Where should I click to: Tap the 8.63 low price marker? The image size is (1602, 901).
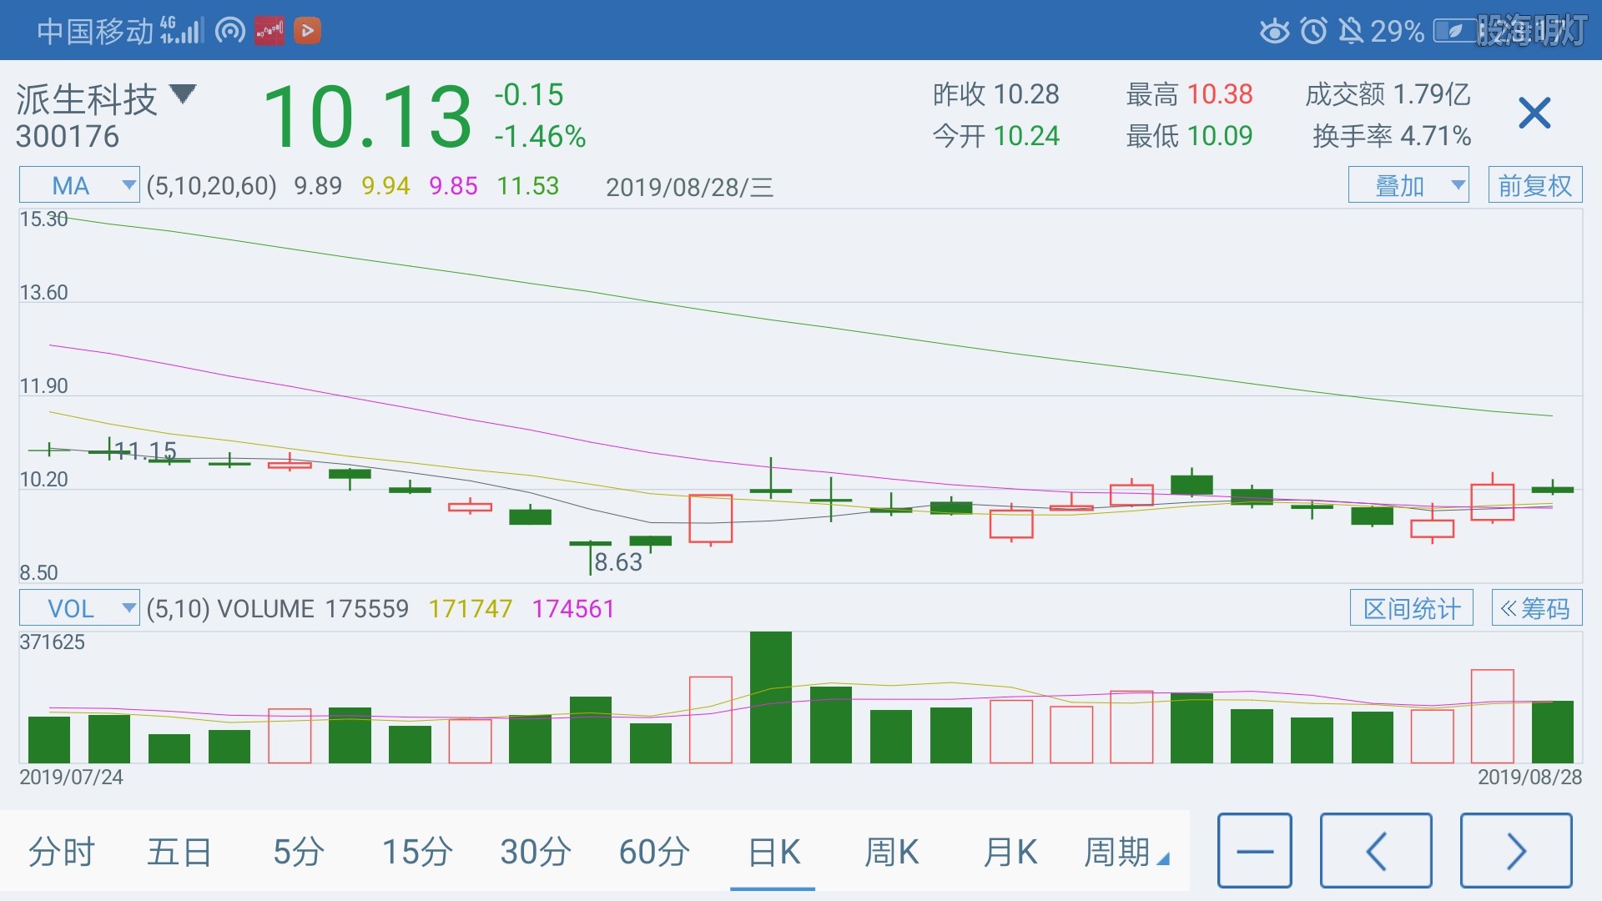[618, 562]
